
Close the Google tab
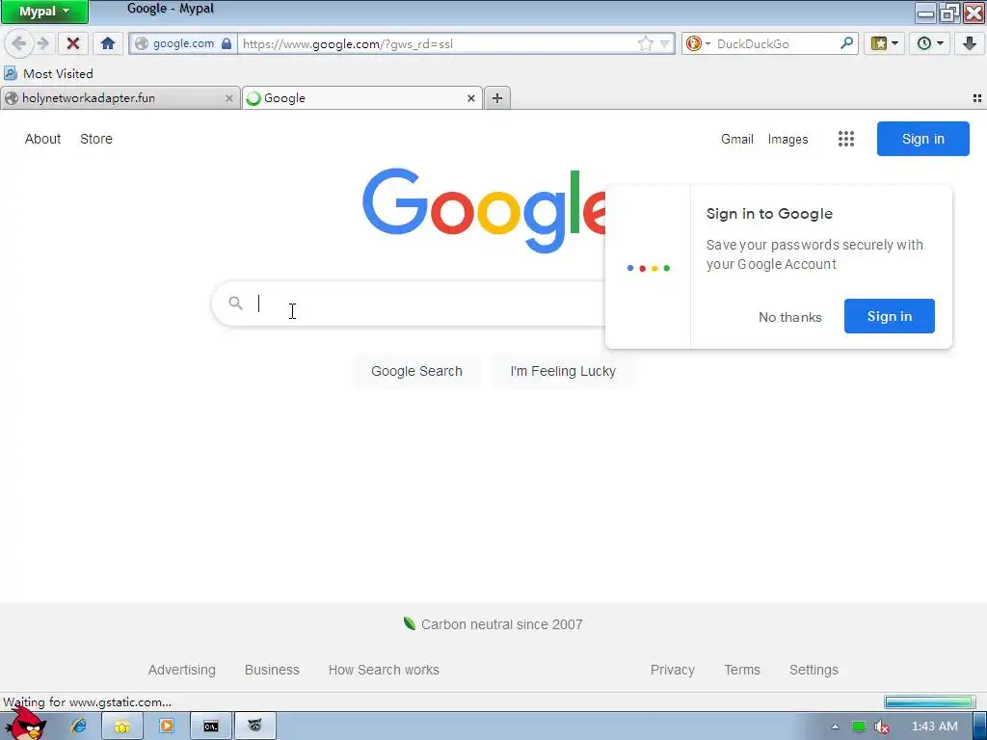(470, 98)
